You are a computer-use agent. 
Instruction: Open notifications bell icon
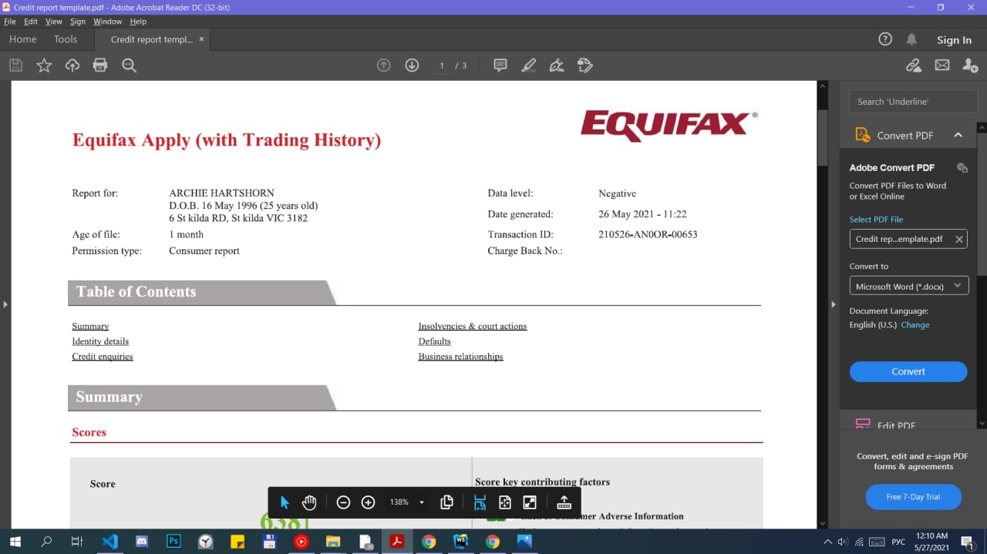911,39
